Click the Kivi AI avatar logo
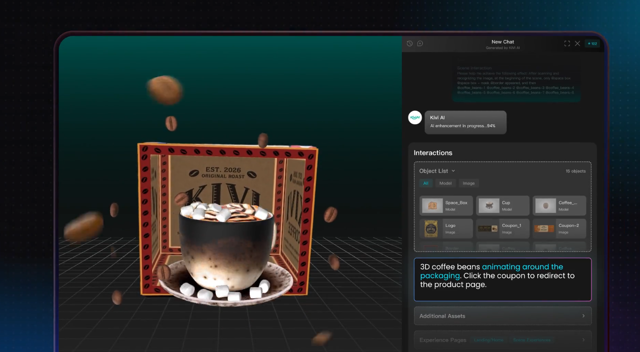This screenshot has height=352, width=640. pyautogui.click(x=415, y=117)
